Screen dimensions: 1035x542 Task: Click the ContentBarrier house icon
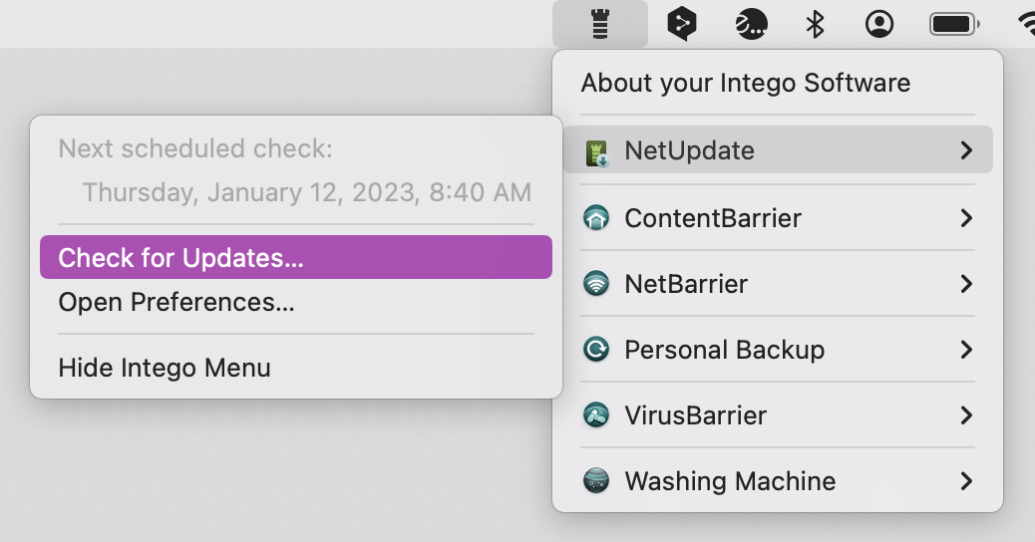click(596, 217)
